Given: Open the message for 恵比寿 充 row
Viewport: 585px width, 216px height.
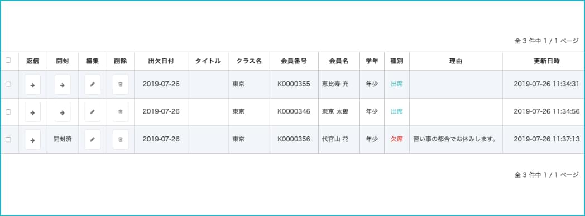Looking at the screenshot, I should [x=63, y=85].
